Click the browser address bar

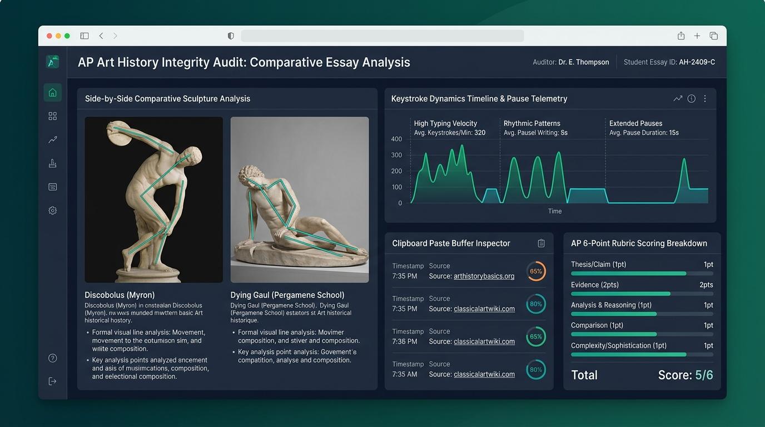pyautogui.click(x=383, y=36)
